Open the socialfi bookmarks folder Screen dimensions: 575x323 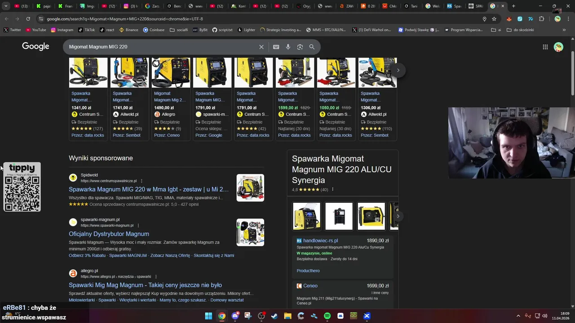pyautogui.click(x=178, y=30)
